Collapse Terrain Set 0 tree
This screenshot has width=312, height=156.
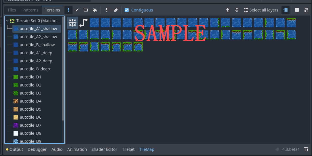click(7, 21)
